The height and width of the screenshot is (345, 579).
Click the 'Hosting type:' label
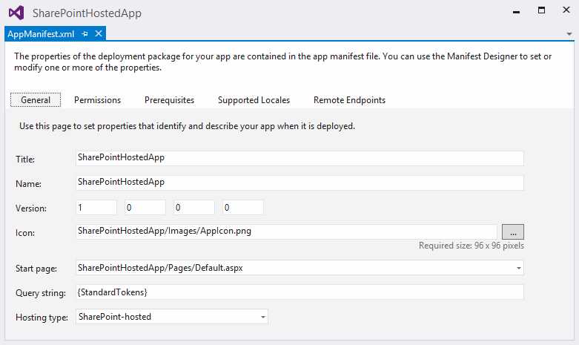tap(42, 318)
